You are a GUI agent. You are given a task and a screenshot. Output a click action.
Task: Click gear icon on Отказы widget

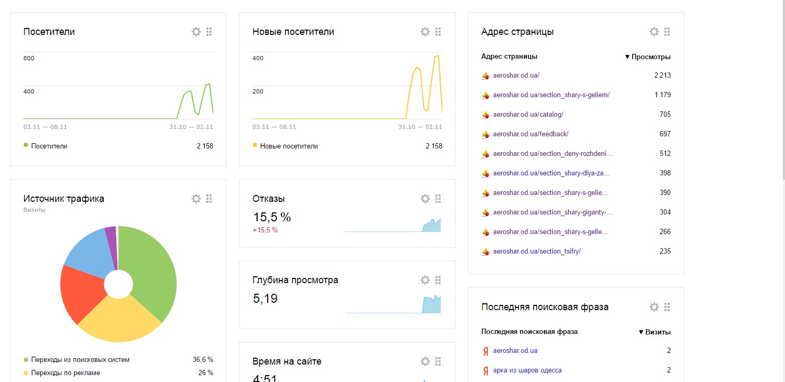pos(425,199)
